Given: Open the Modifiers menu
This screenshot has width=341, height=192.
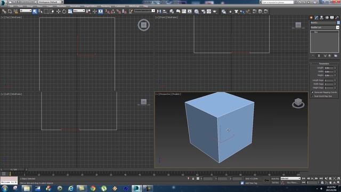Looking at the screenshot, I should [x=61, y=6].
